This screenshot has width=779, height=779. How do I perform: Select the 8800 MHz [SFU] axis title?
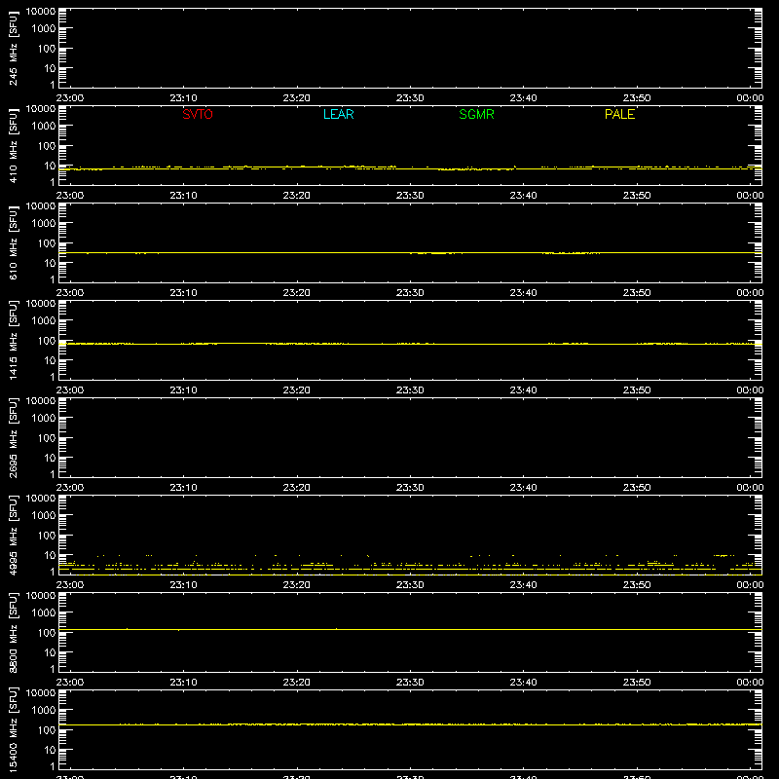(x=13, y=633)
